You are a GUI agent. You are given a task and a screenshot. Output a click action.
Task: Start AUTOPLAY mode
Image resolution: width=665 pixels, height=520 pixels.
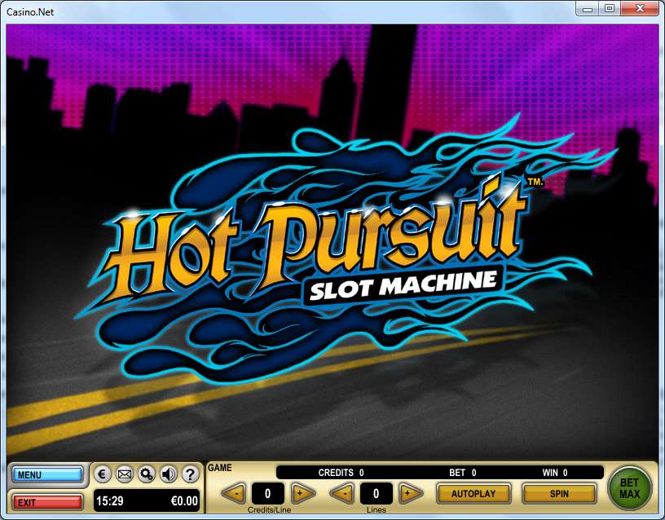coord(473,494)
